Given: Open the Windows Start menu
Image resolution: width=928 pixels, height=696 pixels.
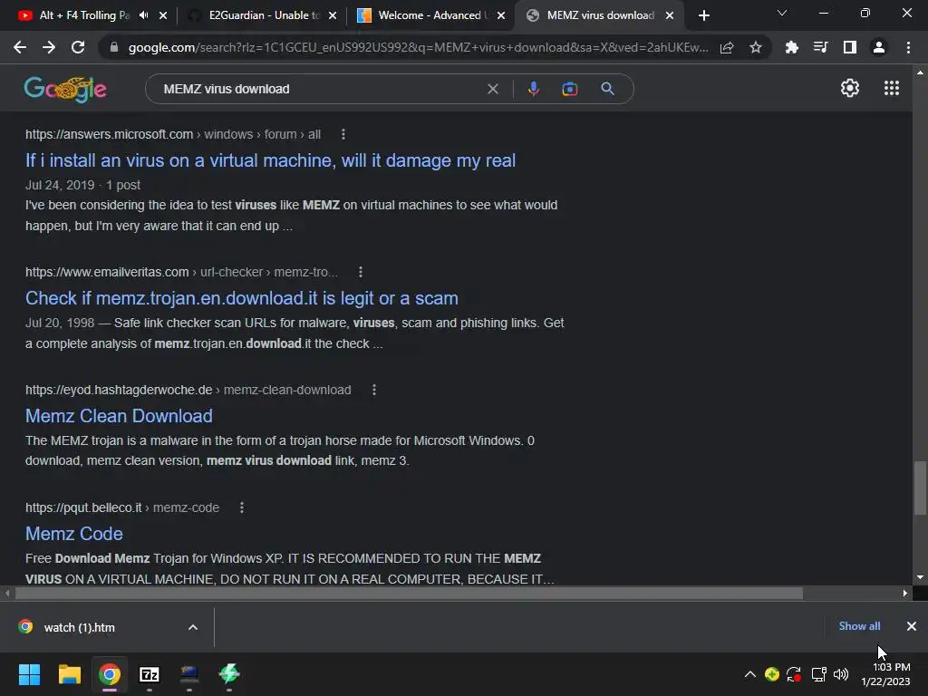Looking at the screenshot, I should [29, 674].
